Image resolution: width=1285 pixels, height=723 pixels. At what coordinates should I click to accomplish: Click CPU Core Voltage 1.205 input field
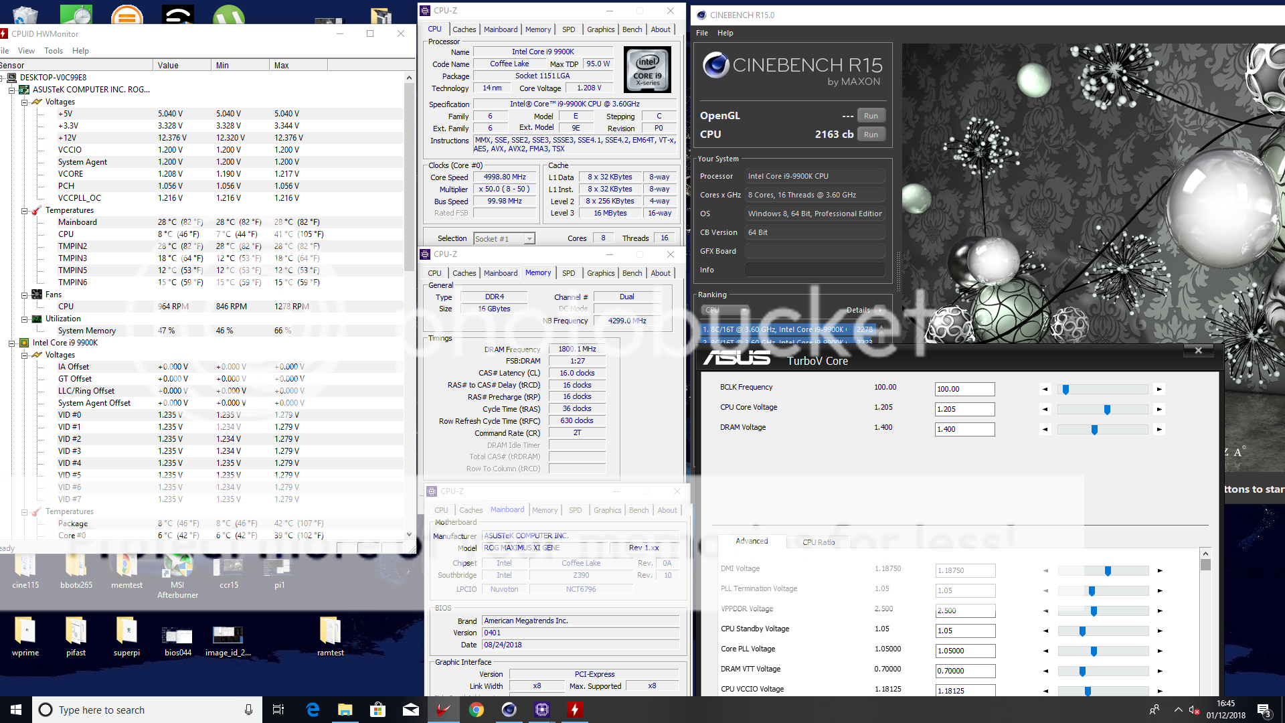964,409
